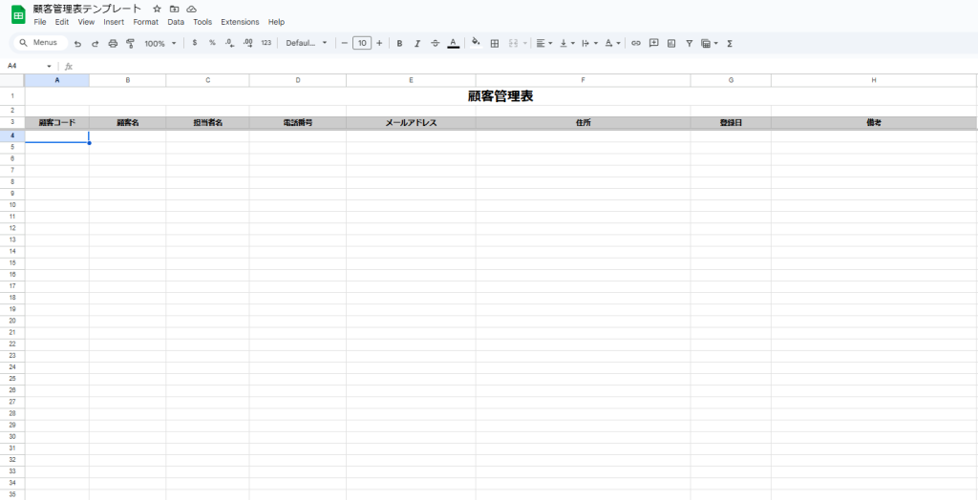
Task: Click the undo arrow
Action: coord(77,43)
